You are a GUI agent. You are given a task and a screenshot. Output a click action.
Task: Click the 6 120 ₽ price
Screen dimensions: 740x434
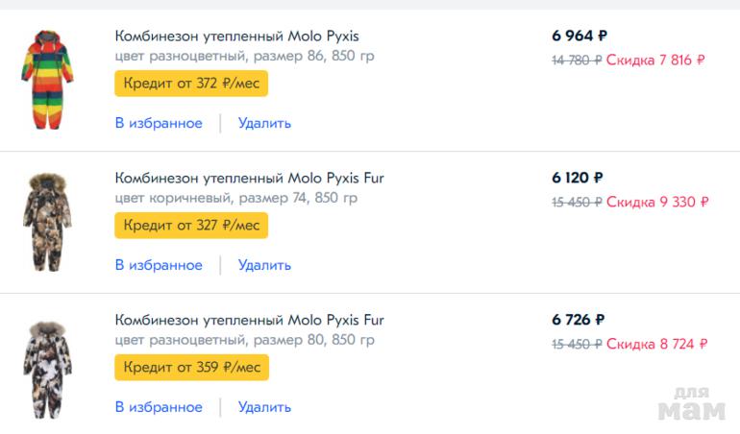[578, 178]
